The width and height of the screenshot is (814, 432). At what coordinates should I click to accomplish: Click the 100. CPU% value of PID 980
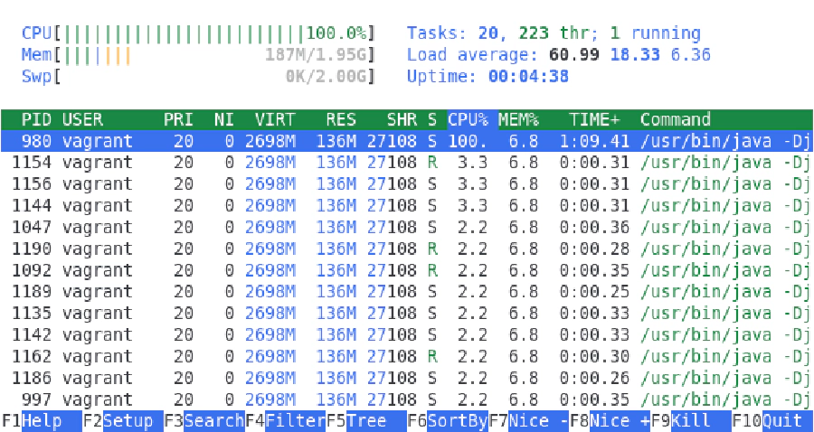[468, 141]
